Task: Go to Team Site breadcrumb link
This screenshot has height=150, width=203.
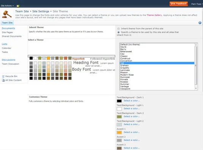Action: (x=22, y=11)
